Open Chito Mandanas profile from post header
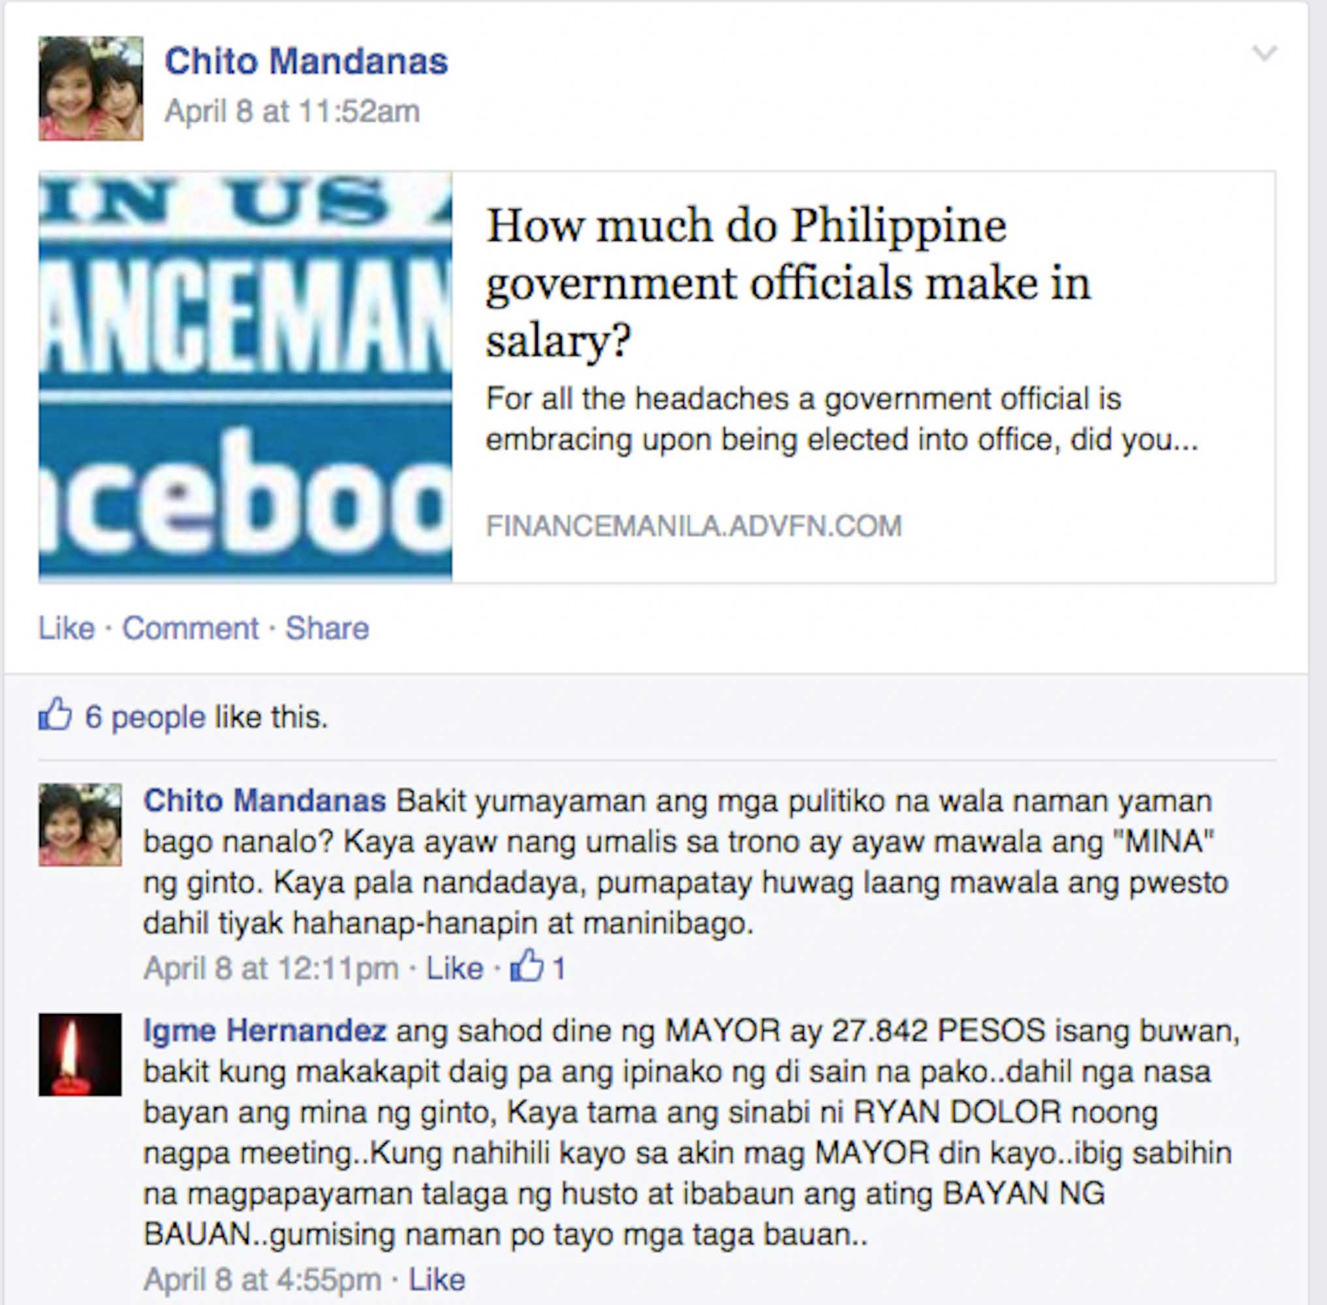The height and width of the screenshot is (1305, 1327). (306, 61)
